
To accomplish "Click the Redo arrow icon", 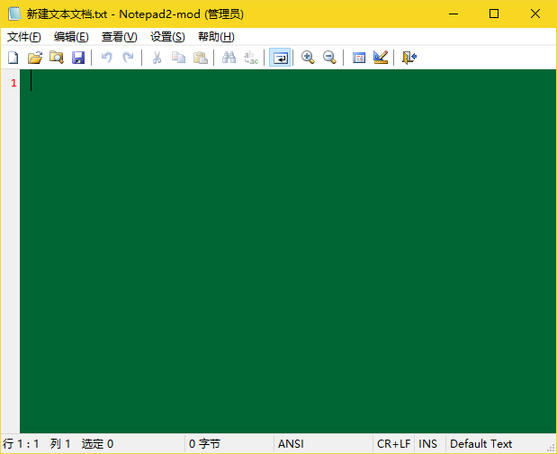I will 128,58.
